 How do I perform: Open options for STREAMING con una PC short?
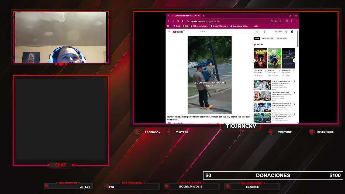294,71
